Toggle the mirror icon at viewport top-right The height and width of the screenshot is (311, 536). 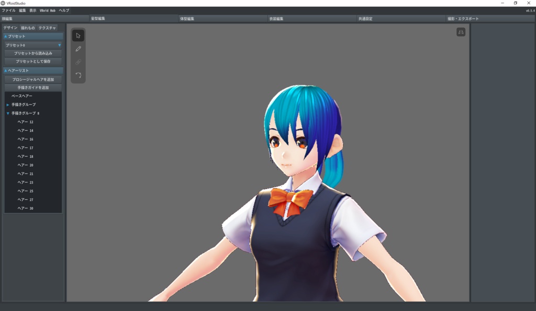pyautogui.click(x=461, y=32)
